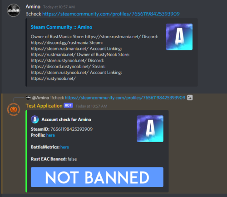Click Amino's round profile avatar
This screenshot has height=197, width=227.
[14, 10]
